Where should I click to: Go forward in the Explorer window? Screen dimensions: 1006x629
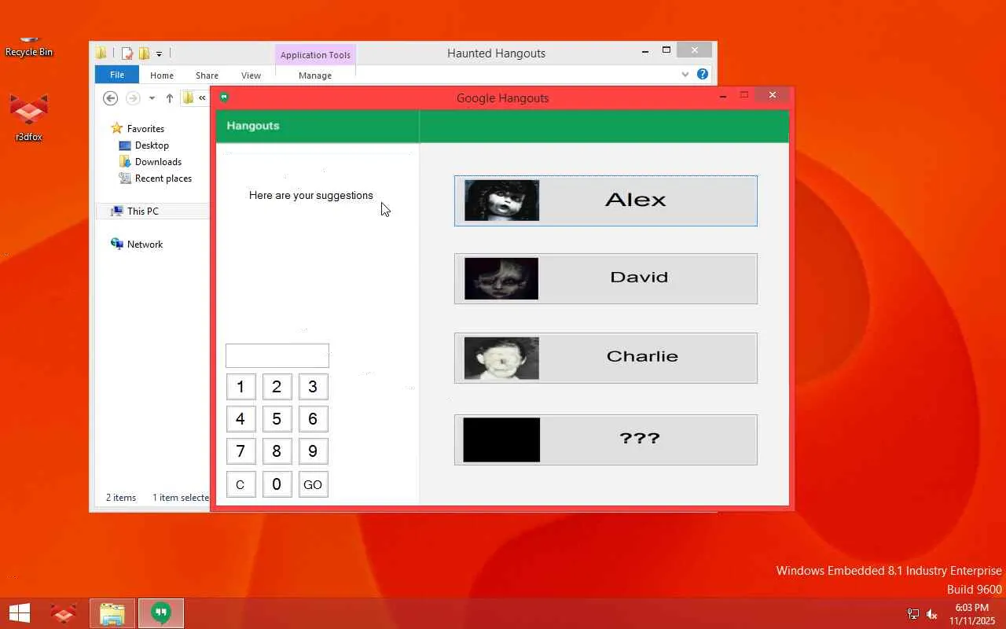pyautogui.click(x=133, y=98)
